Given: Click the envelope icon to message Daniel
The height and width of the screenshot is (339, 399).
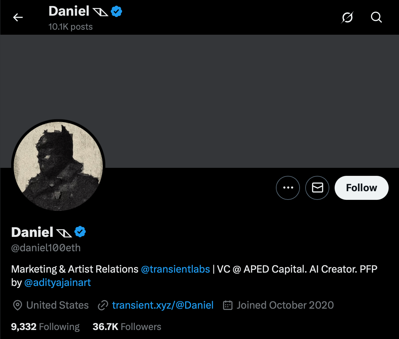Looking at the screenshot, I should click(x=317, y=188).
